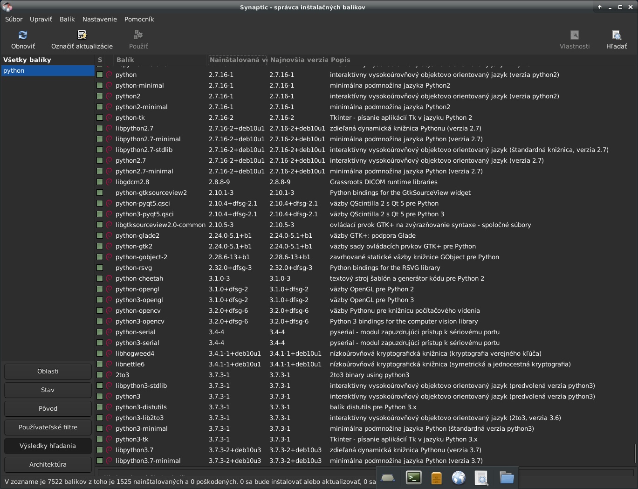This screenshot has height=489, width=638.
Task: Click the Označiť aktualizácie toolbar icon
Action: coord(82,35)
